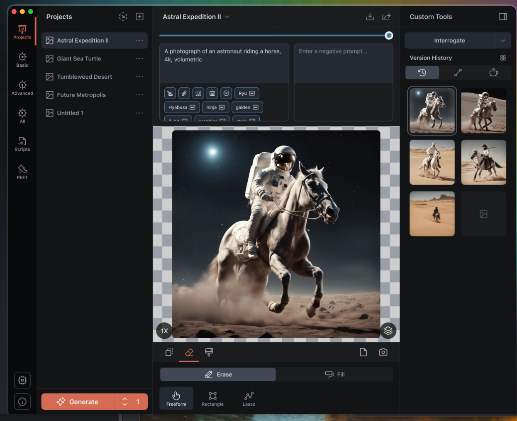Click the download icon in header

(x=370, y=17)
